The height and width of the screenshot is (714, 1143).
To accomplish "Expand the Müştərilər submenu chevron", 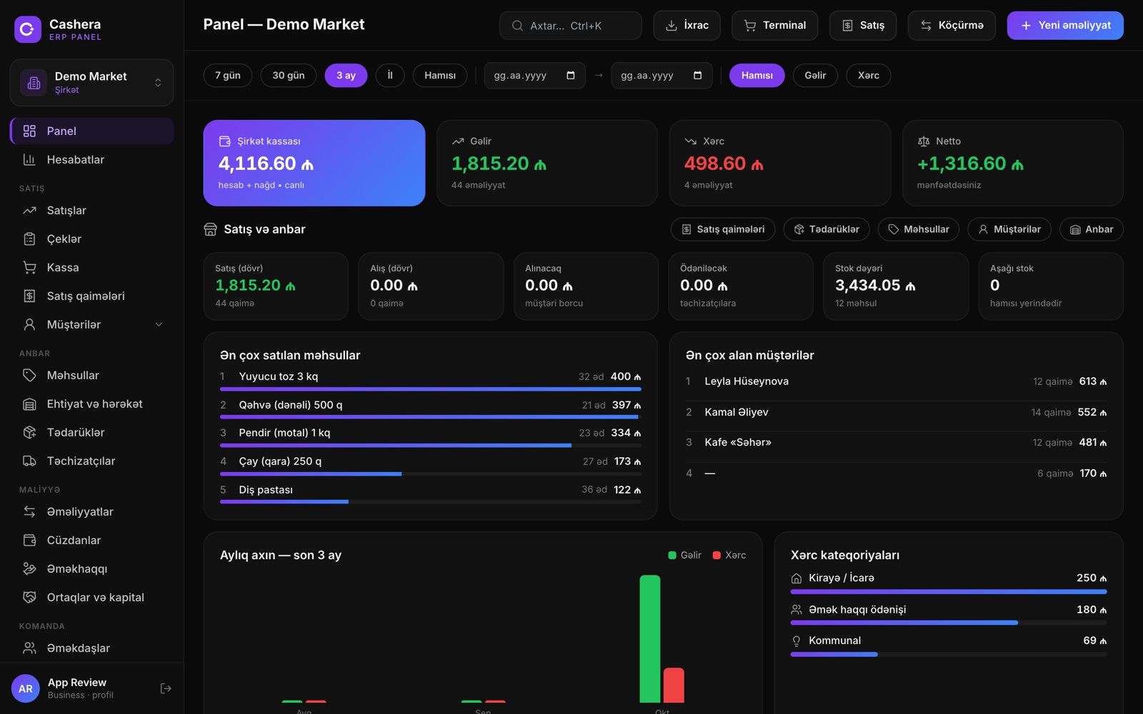I will [x=159, y=324].
